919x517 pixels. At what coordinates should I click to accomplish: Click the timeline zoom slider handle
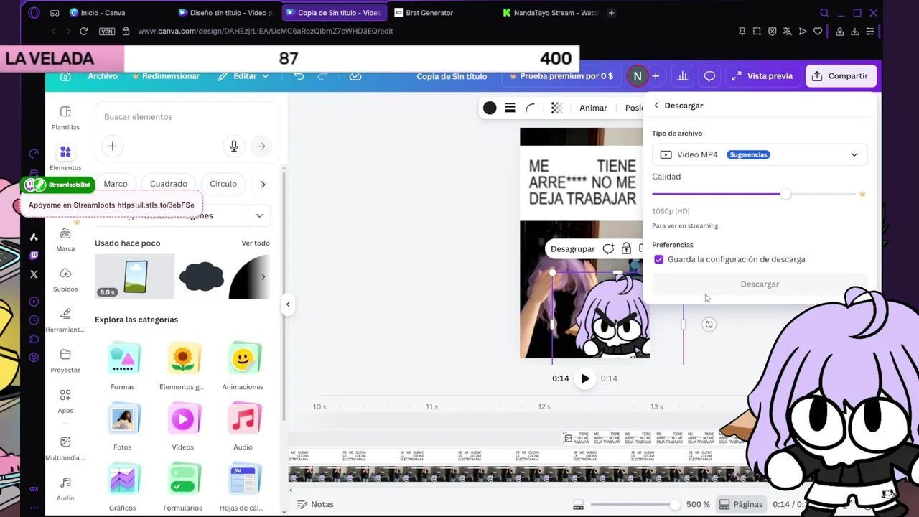point(674,505)
